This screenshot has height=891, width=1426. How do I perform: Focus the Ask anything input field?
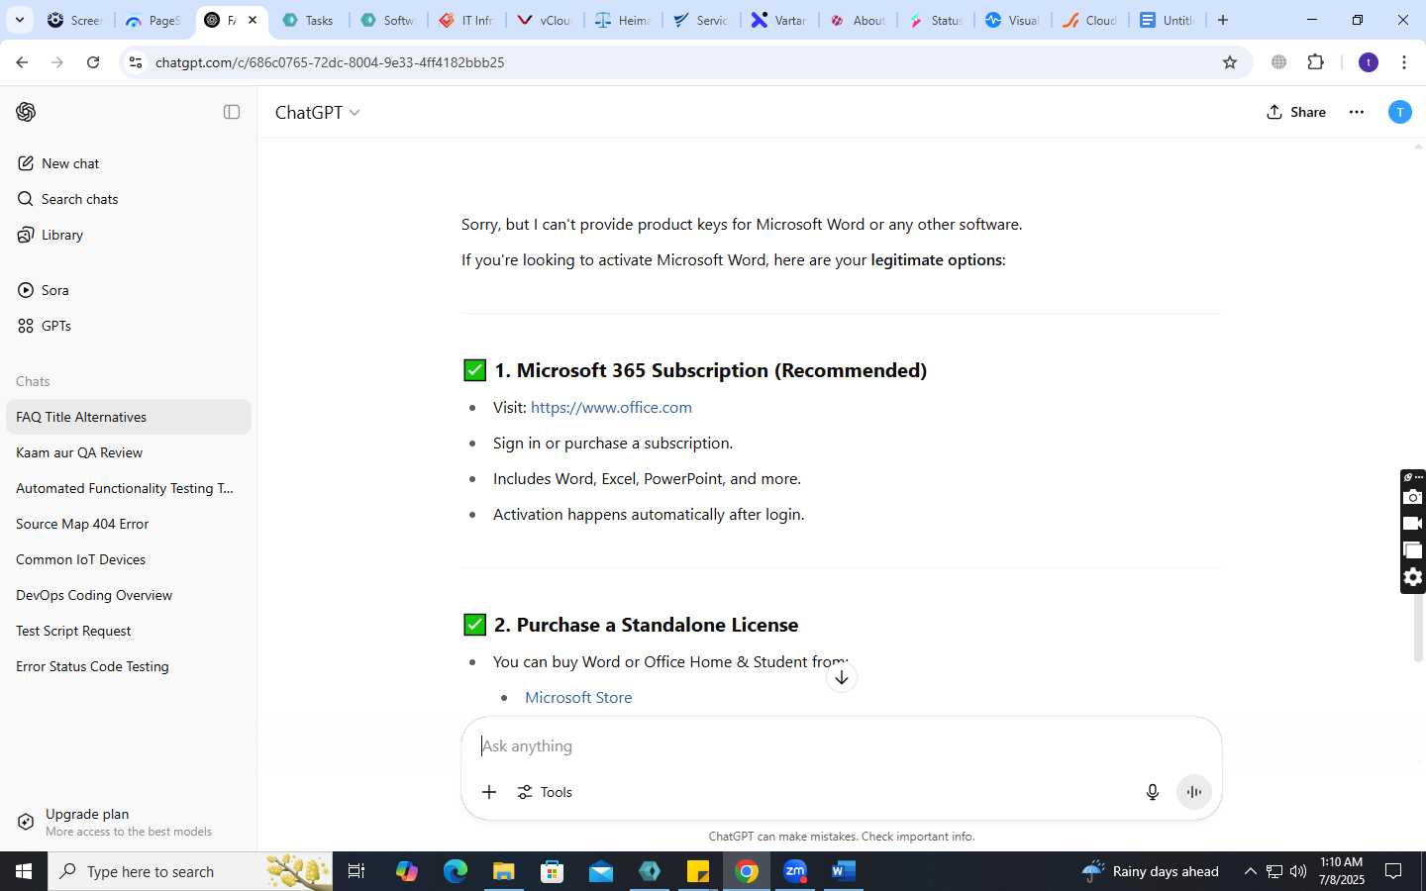pos(841,745)
